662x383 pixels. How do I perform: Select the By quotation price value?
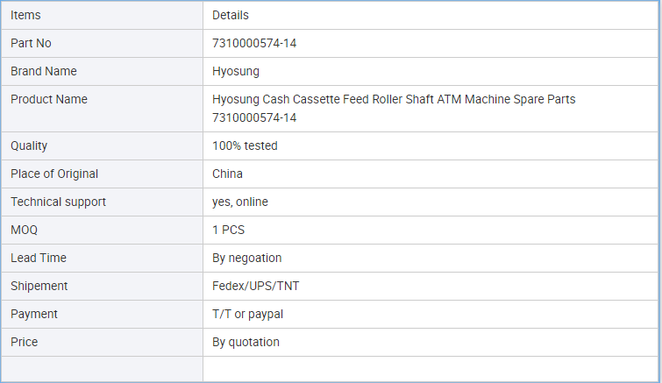pos(246,342)
